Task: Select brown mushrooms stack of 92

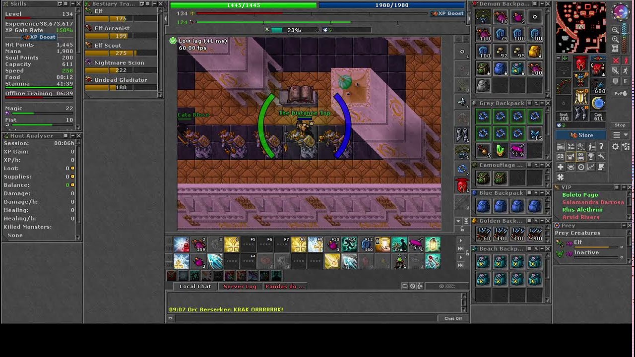Action: tap(500, 52)
